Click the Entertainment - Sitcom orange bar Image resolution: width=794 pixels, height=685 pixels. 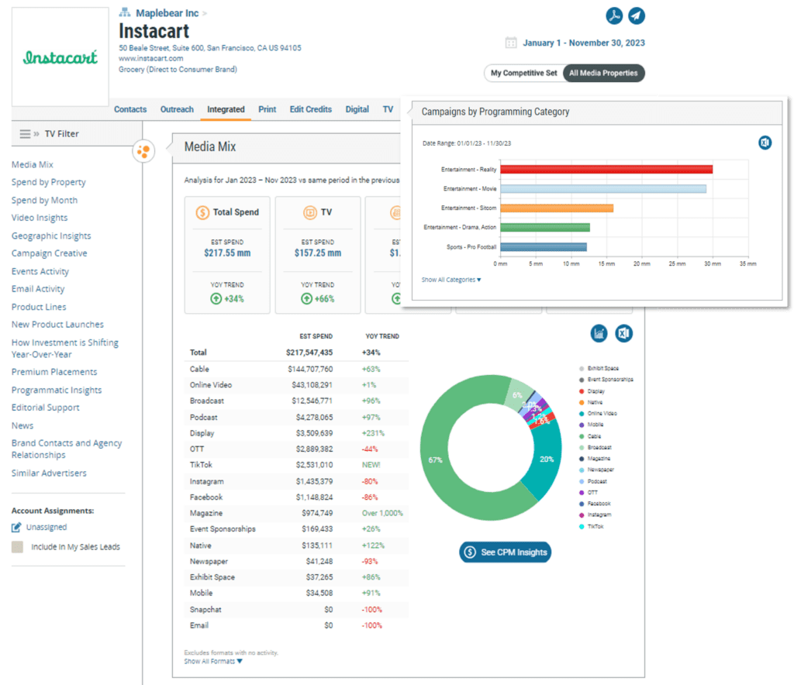pos(557,208)
